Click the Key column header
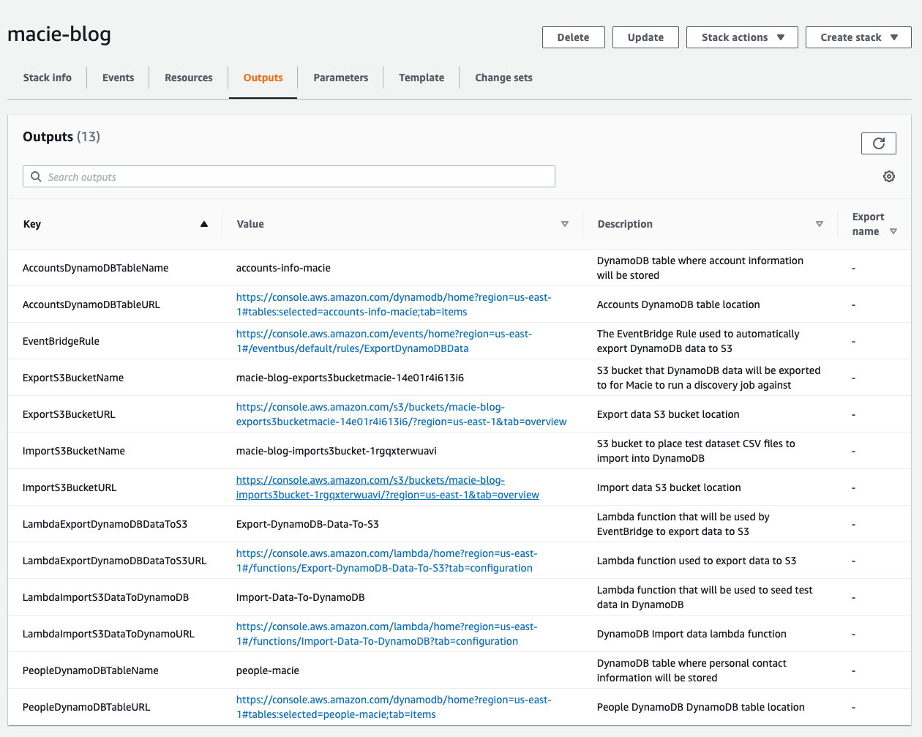 [x=32, y=224]
